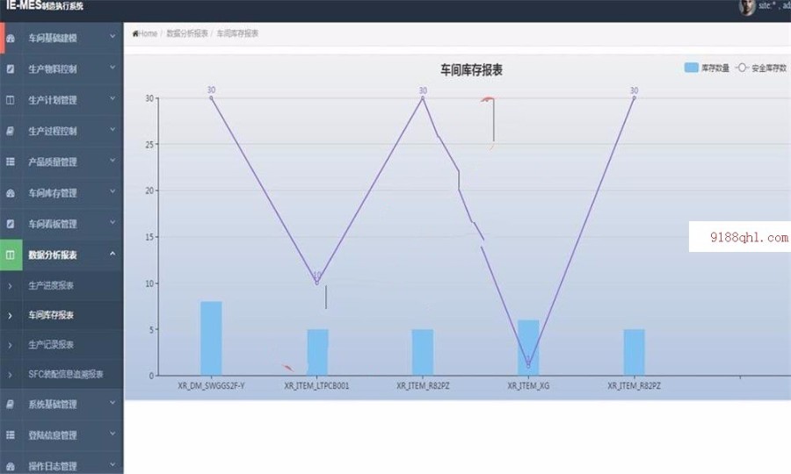
Task: Click the blue bar for XR_ITEM_LTPCB001
Action: tap(318, 353)
